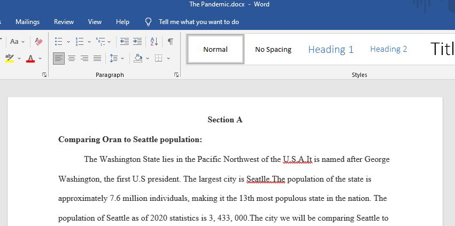Apply the Title style
The height and width of the screenshot is (226, 455).
click(x=442, y=49)
